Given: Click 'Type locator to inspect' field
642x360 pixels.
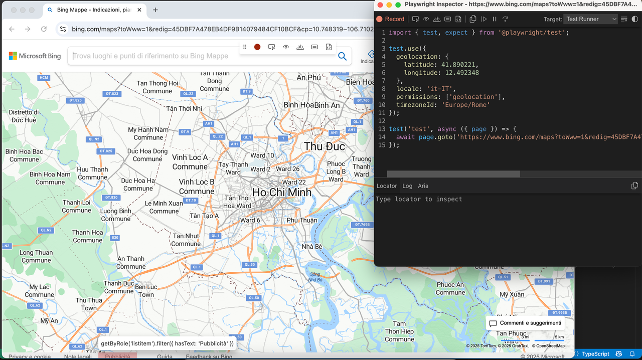Looking at the screenshot, I should (x=508, y=199).
